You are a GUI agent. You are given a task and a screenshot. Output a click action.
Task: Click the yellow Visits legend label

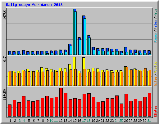tap(156, 68)
